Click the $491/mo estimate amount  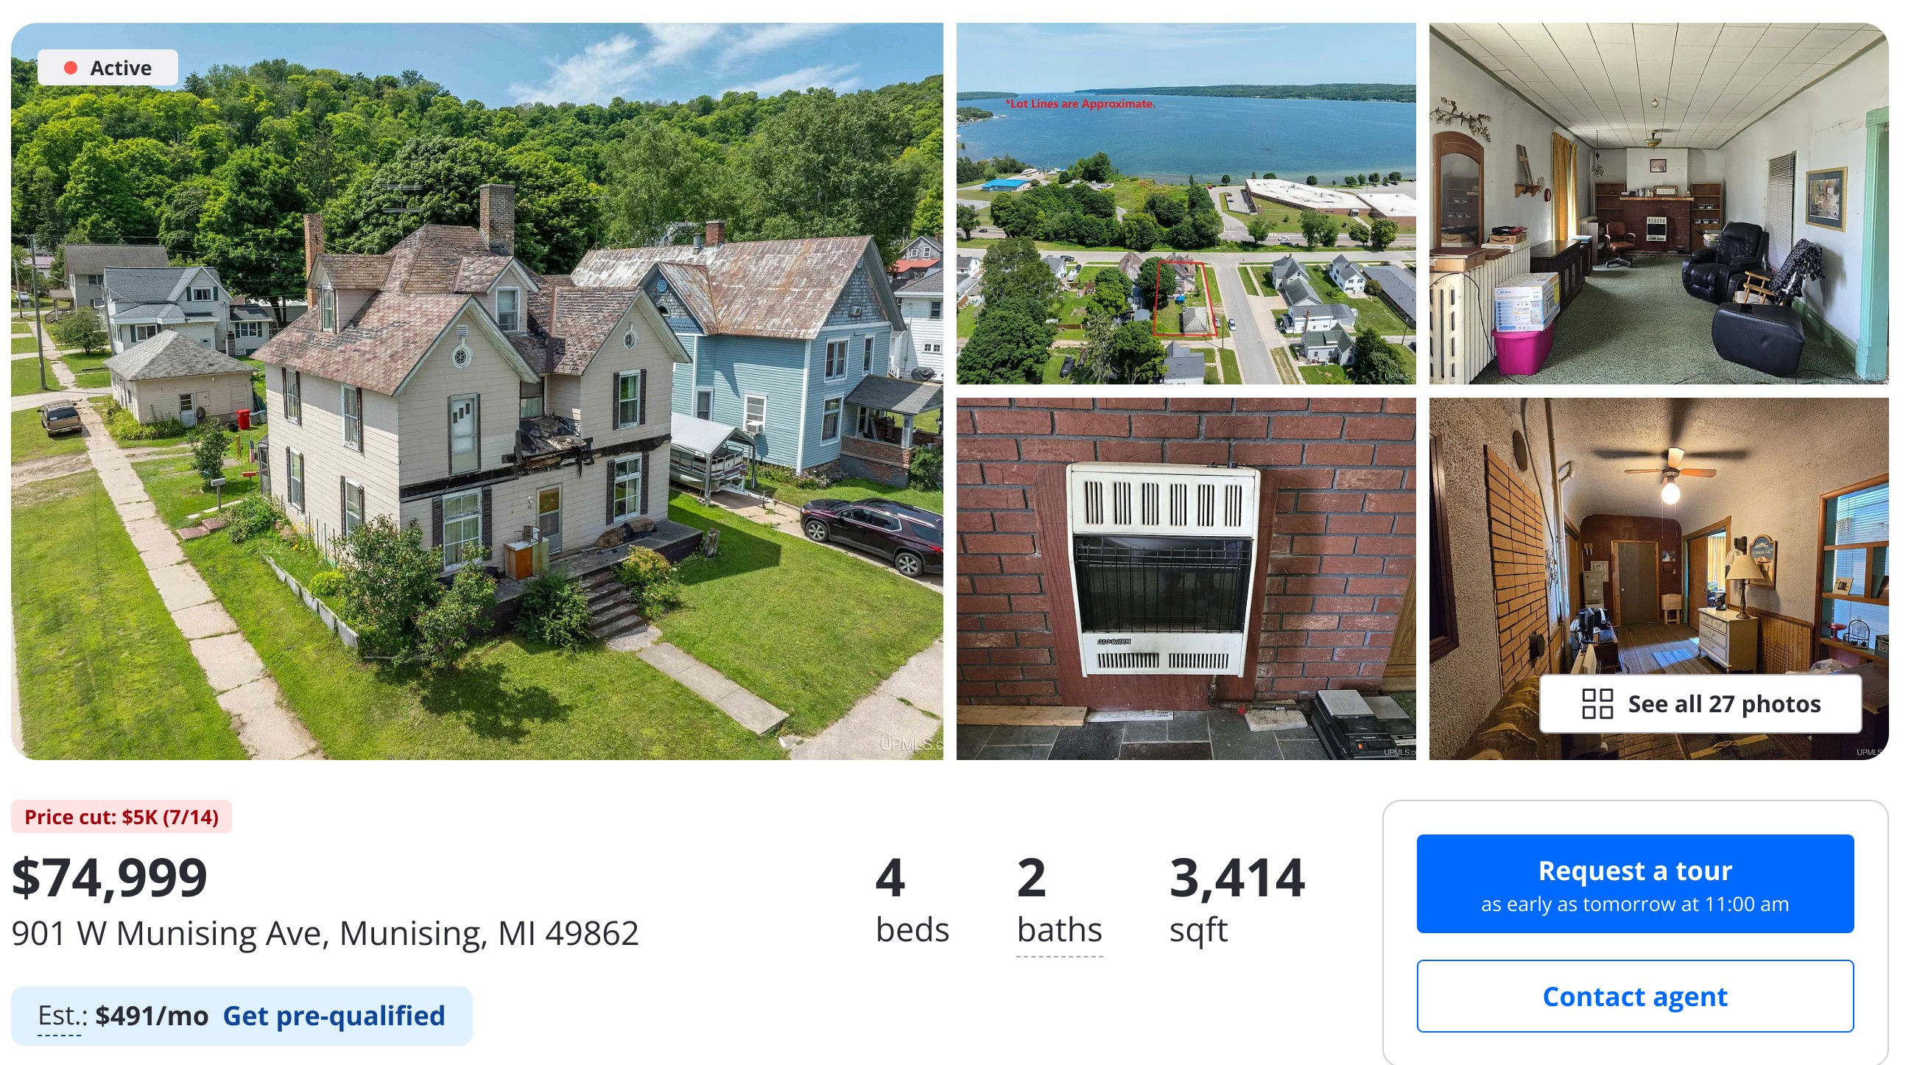152,1015
